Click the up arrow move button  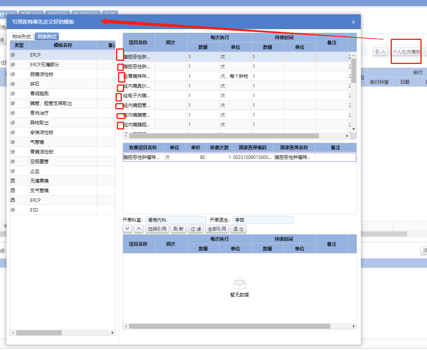click(138, 229)
